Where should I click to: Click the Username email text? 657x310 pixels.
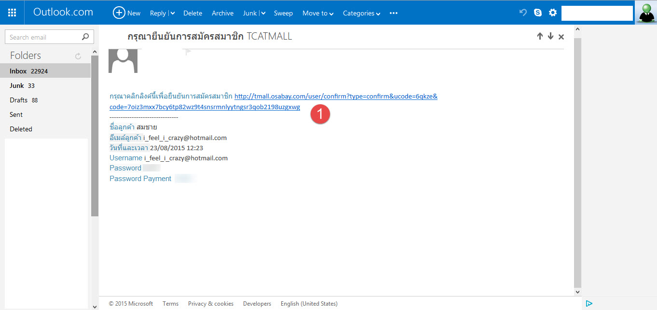[186, 158]
